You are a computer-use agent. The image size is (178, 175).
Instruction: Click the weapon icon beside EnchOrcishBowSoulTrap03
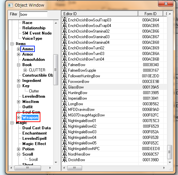tap(65, 20)
